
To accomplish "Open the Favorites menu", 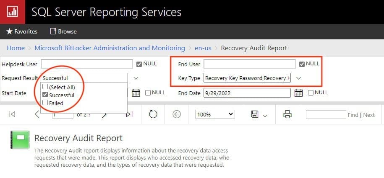I will [22, 31].
